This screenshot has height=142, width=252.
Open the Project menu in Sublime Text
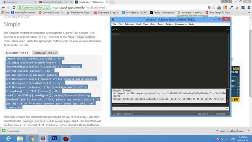[x=169, y=24]
